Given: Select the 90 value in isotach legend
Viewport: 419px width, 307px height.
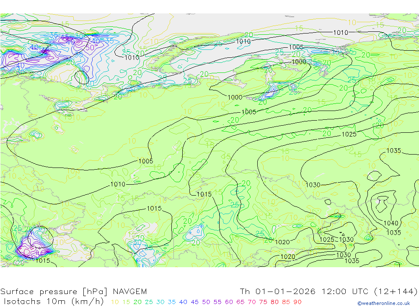Looking at the screenshot, I should 297,302.
